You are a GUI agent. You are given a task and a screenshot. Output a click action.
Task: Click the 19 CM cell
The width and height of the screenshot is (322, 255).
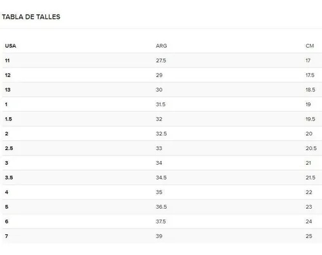click(308, 104)
